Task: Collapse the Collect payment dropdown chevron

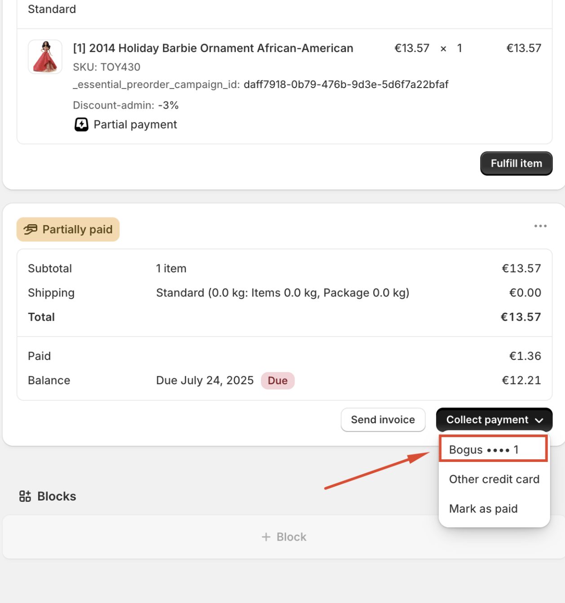Action: point(539,420)
